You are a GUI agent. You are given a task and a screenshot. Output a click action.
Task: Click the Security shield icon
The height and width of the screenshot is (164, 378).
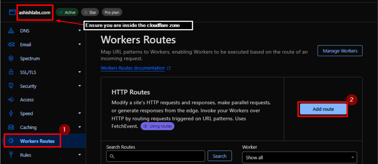click(11, 86)
